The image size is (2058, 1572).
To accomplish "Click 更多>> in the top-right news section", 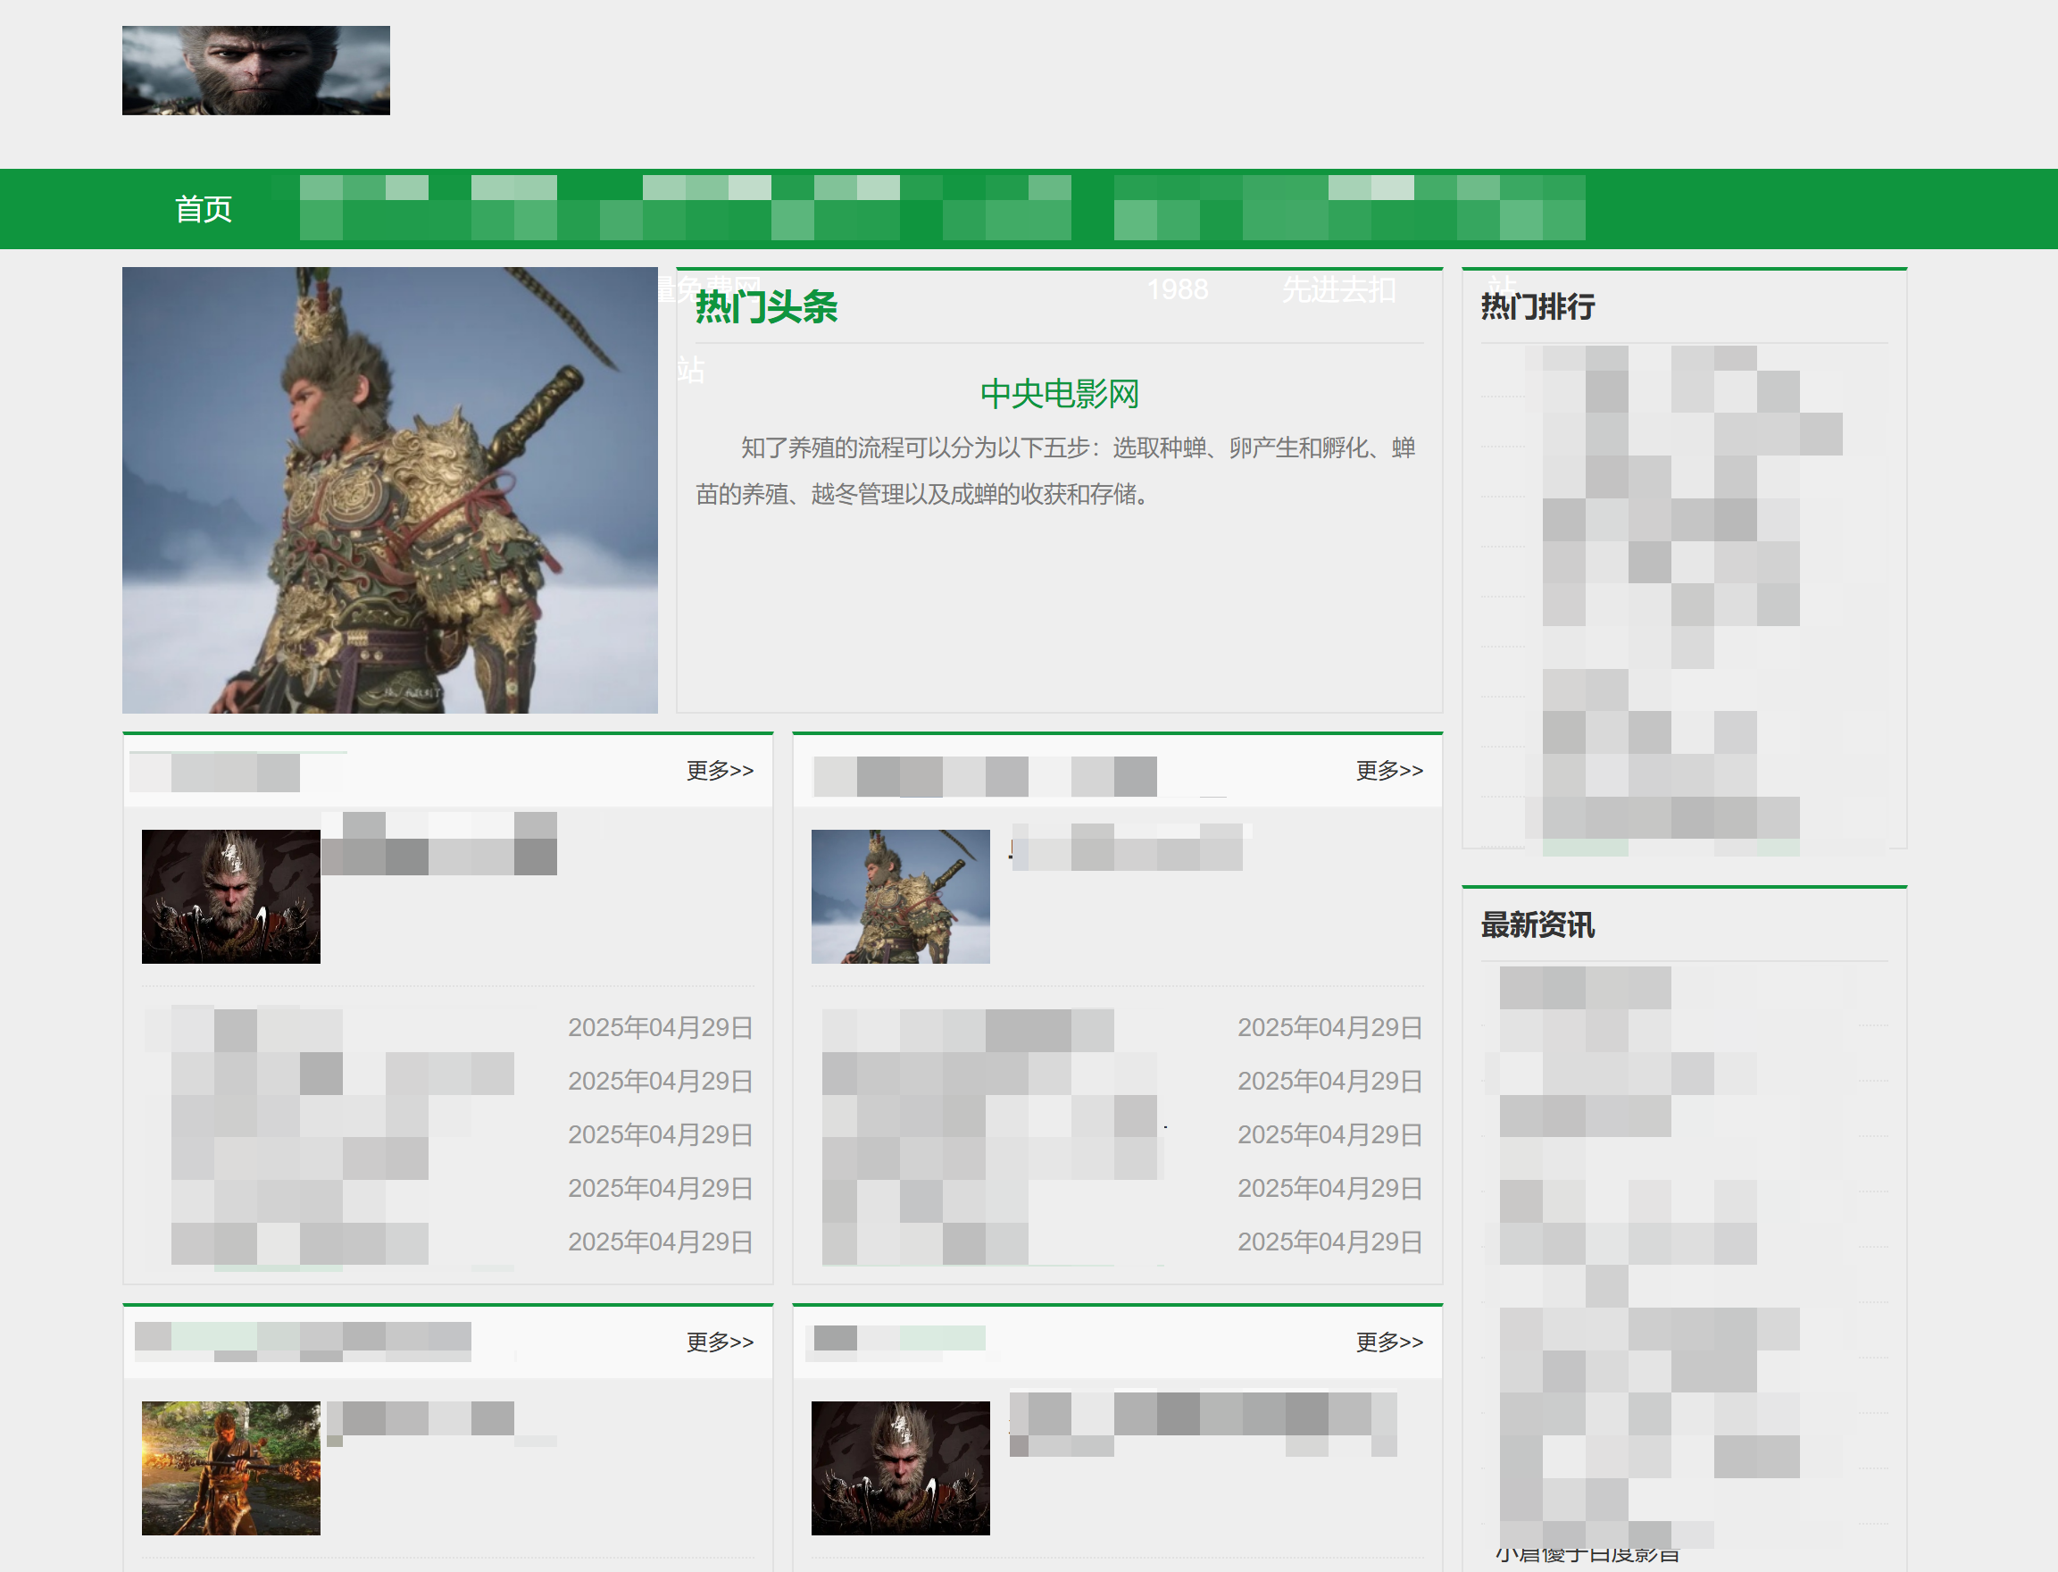I will [1389, 770].
